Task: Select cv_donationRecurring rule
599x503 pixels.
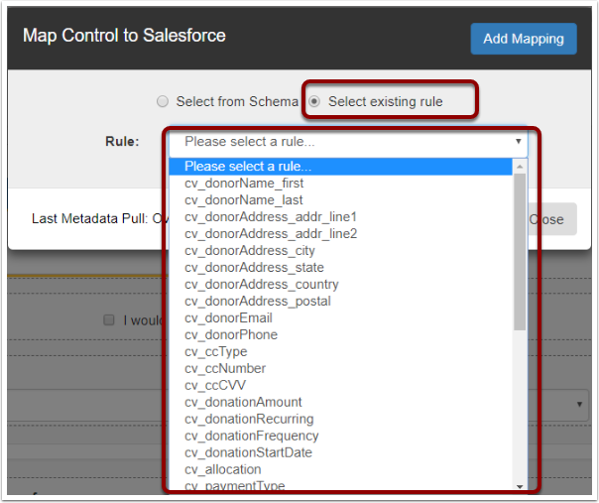Action: click(x=340, y=419)
